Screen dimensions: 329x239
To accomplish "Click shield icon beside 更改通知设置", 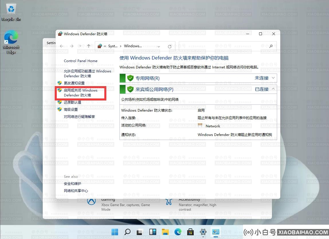I will pyautogui.click(x=60, y=83).
